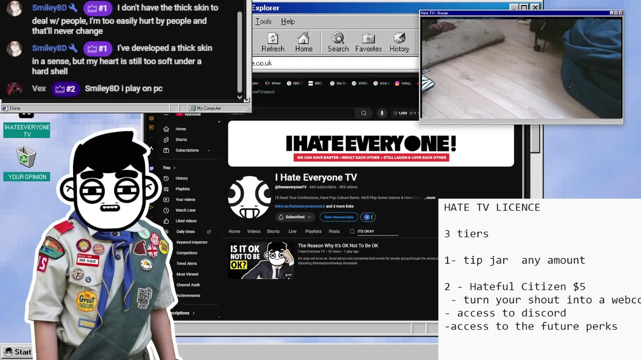Collapse the YouTube sidebar up arrow

pyautogui.click(x=219, y=122)
